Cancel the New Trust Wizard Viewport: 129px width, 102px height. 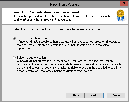click(116, 95)
